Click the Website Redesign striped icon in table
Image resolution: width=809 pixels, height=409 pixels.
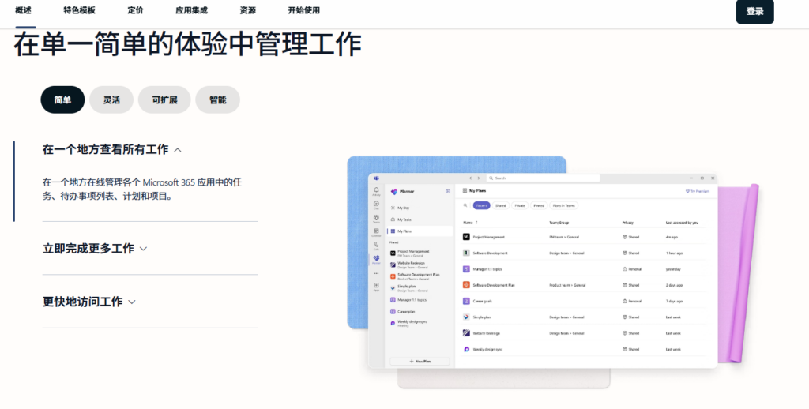[x=466, y=333]
